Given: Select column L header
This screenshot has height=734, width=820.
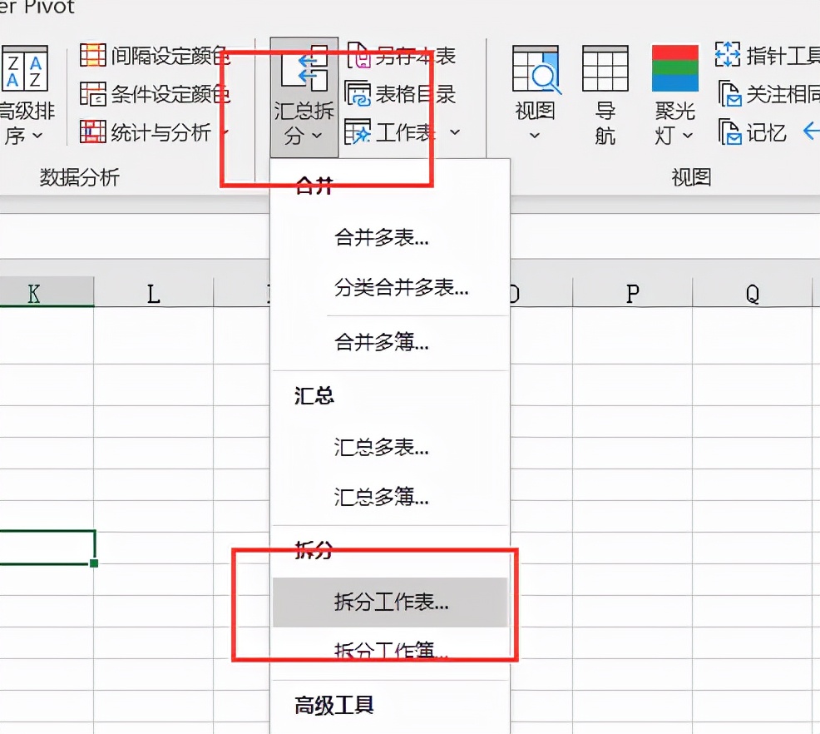Looking at the screenshot, I should pyautogui.click(x=153, y=293).
